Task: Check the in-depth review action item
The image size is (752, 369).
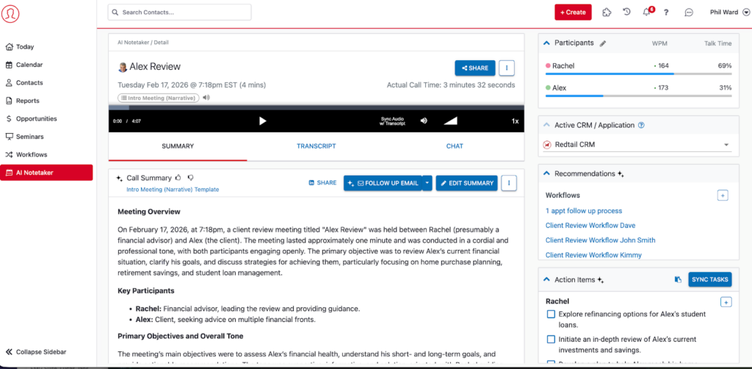Action: [x=551, y=339]
